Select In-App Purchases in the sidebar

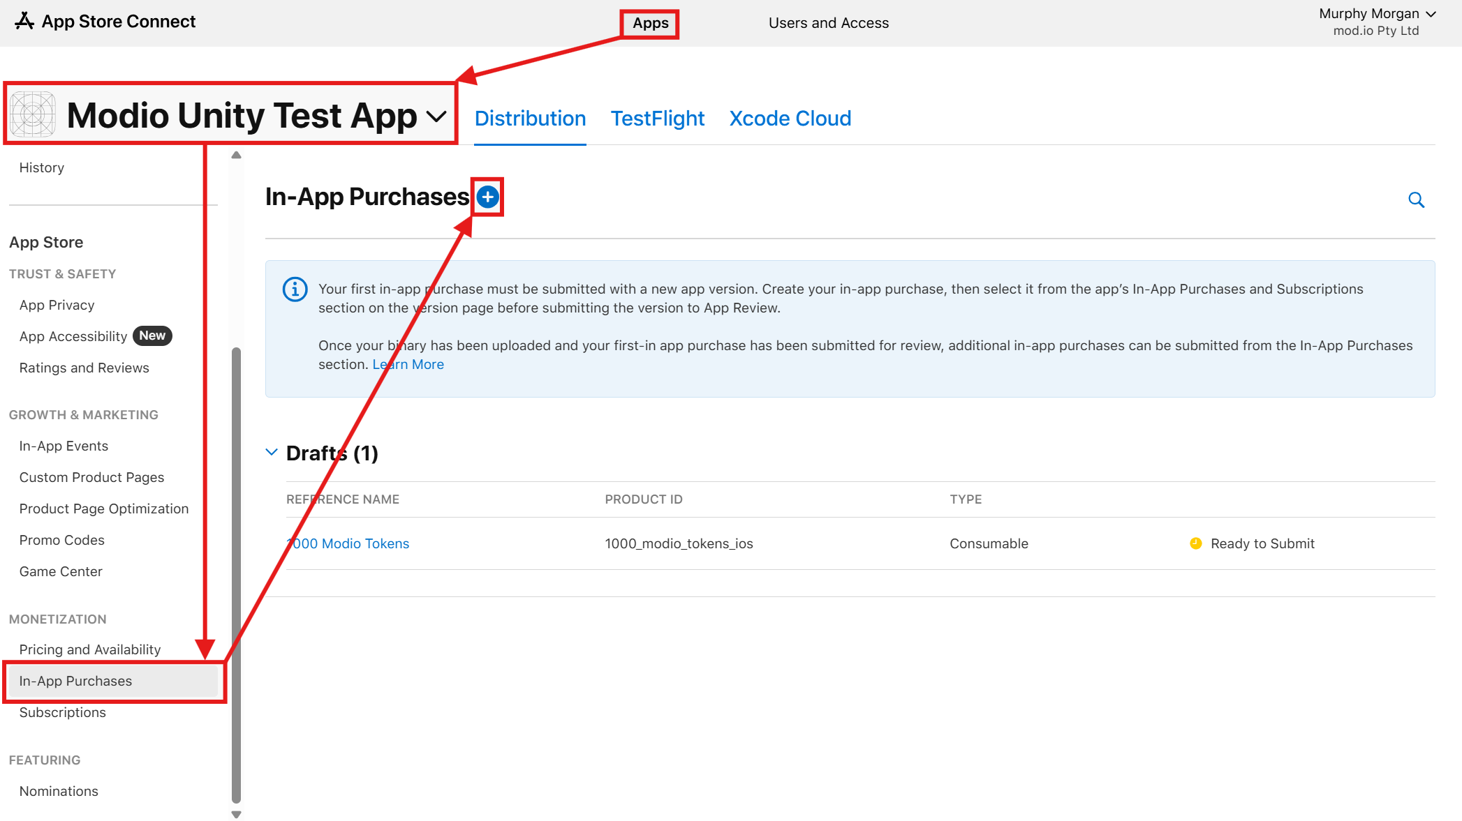pos(114,681)
